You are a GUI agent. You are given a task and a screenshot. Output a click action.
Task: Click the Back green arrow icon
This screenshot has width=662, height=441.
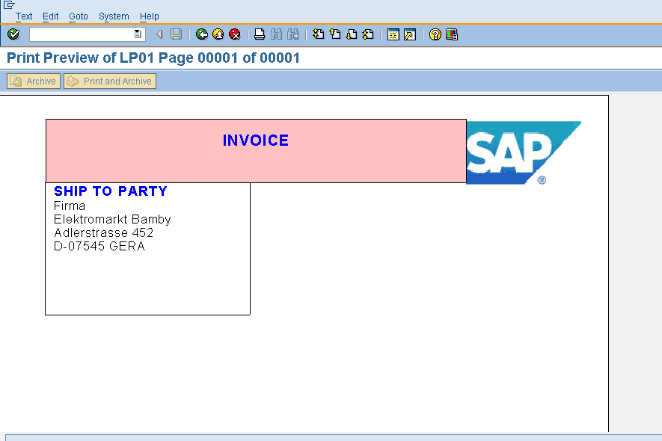tap(202, 34)
